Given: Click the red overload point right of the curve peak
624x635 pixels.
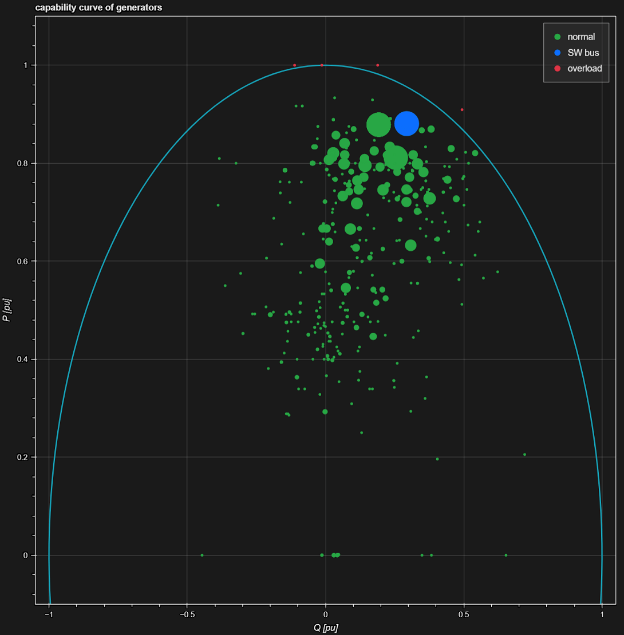Looking at the screenshot, I should click(377, 65).
